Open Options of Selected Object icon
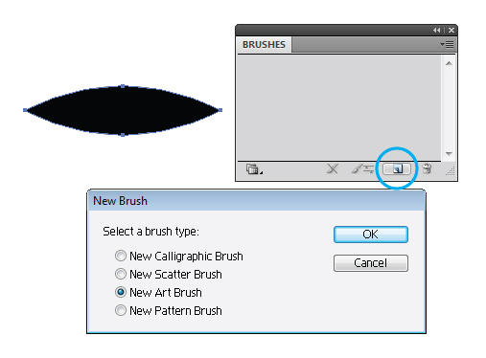The image size is (486, 358). click(x=362, y=168)
